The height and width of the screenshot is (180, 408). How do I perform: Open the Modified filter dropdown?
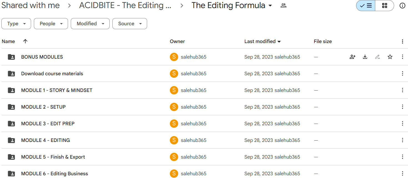click(x=90, y=24)
